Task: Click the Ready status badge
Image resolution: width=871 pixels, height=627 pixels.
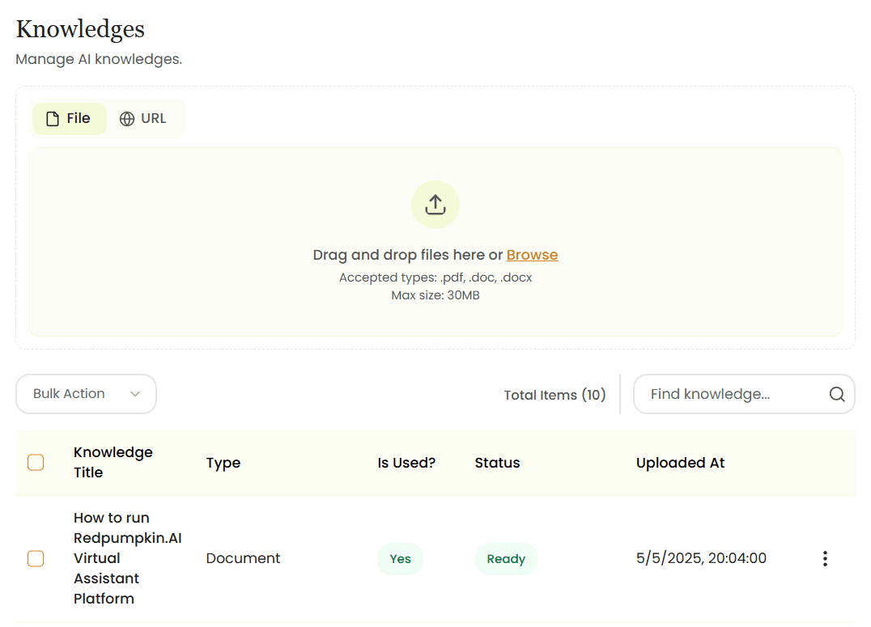Action: [x=505, y=558]
